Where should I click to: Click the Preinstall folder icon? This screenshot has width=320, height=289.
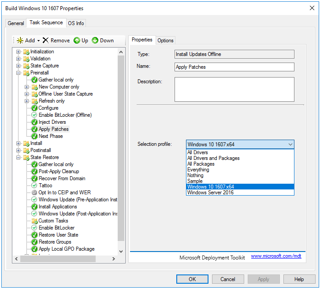click(x=26, y=73)
